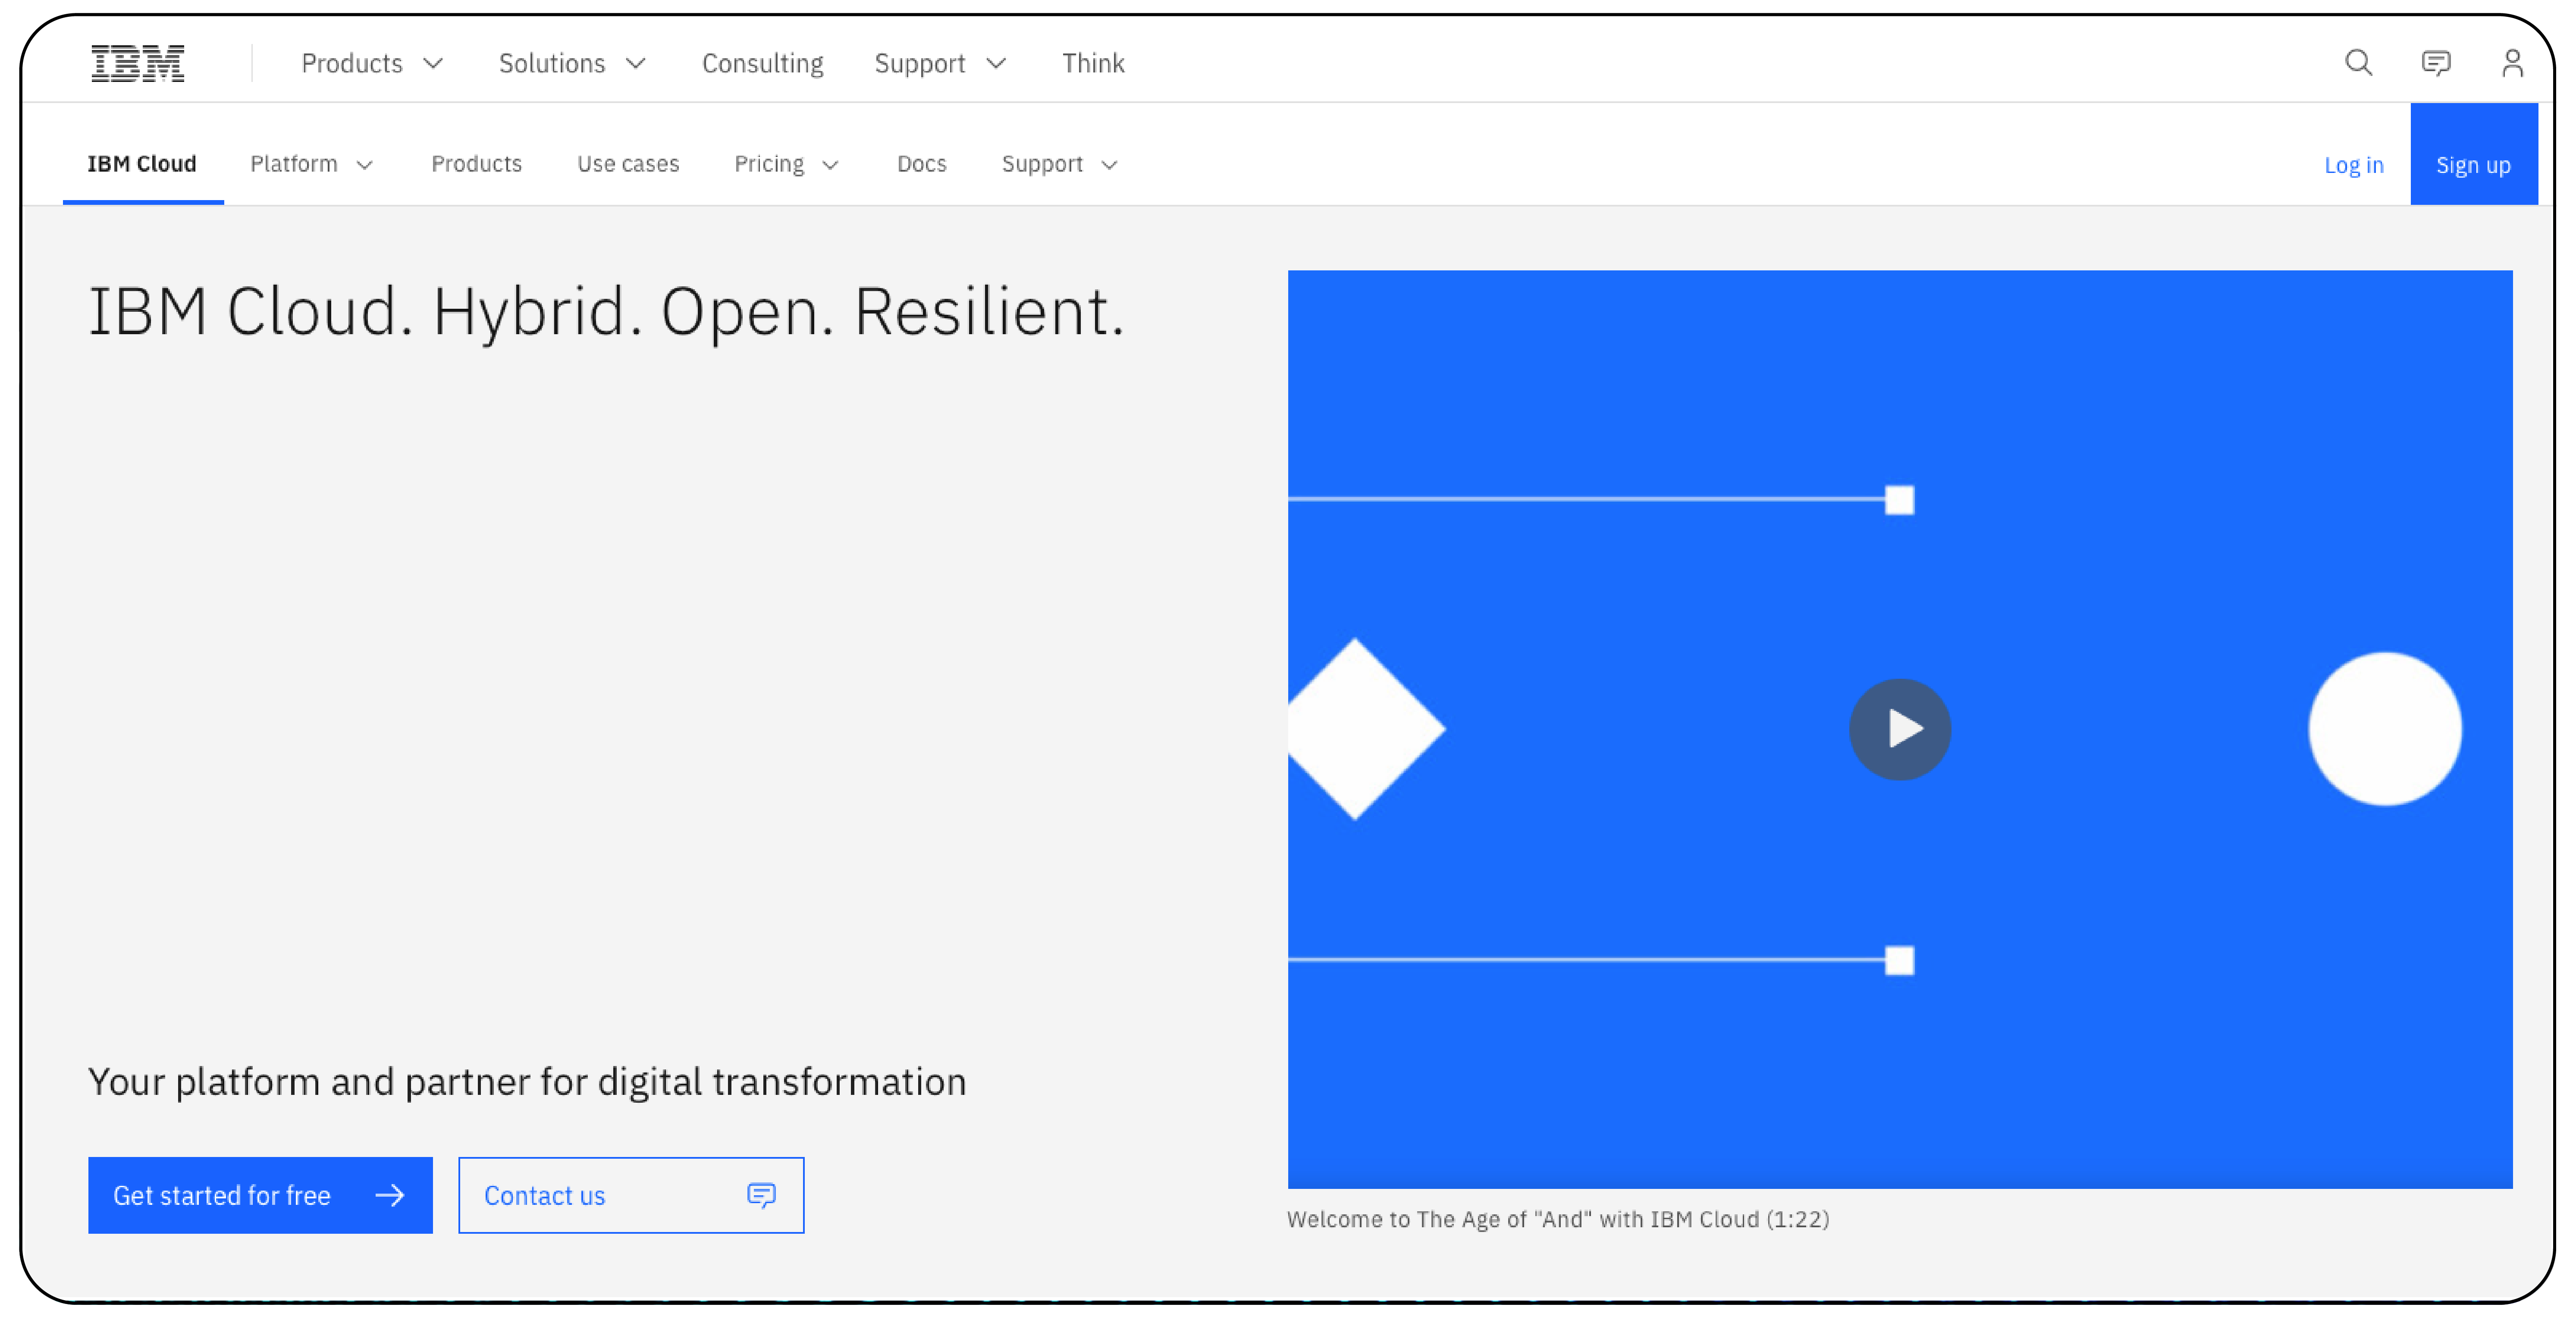
Task: Click the Consulting link
Action: (x=762, y=63)
